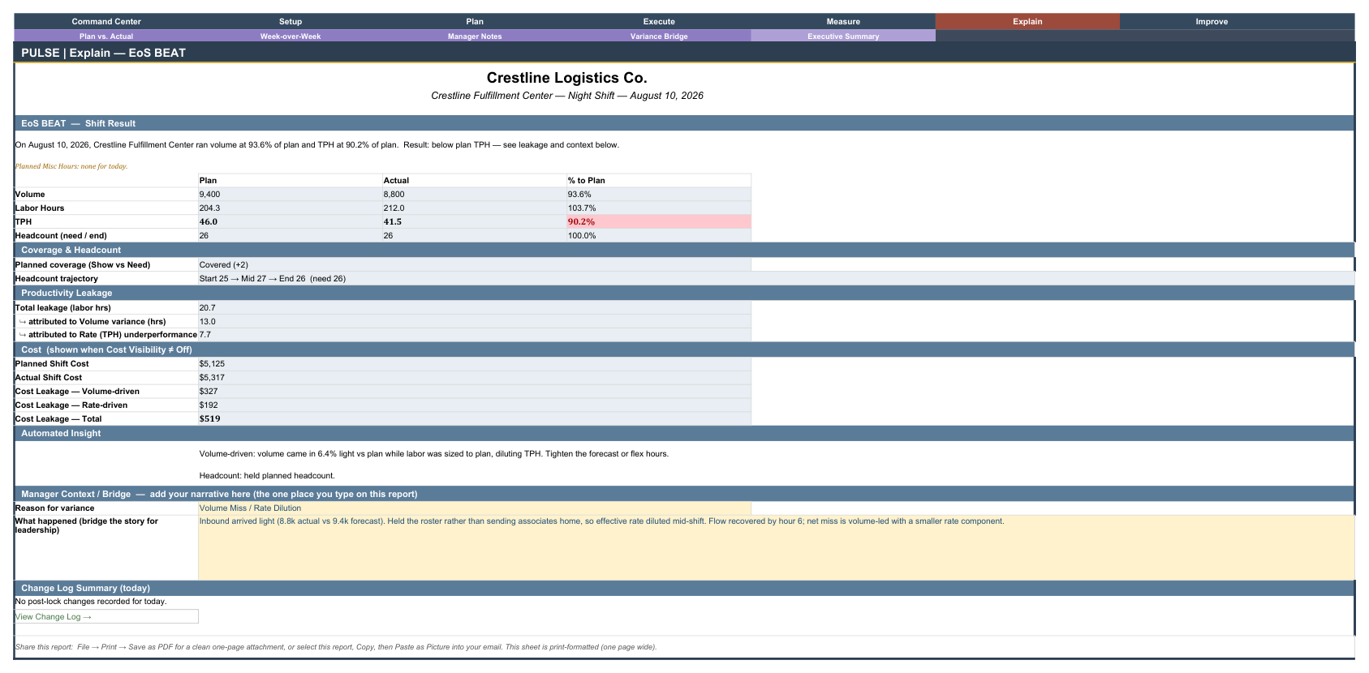This screenshot has width=1369, height=673.
Task: Click Volume-driven Cost Leakage $327
Action: click(x=475, y=392)
